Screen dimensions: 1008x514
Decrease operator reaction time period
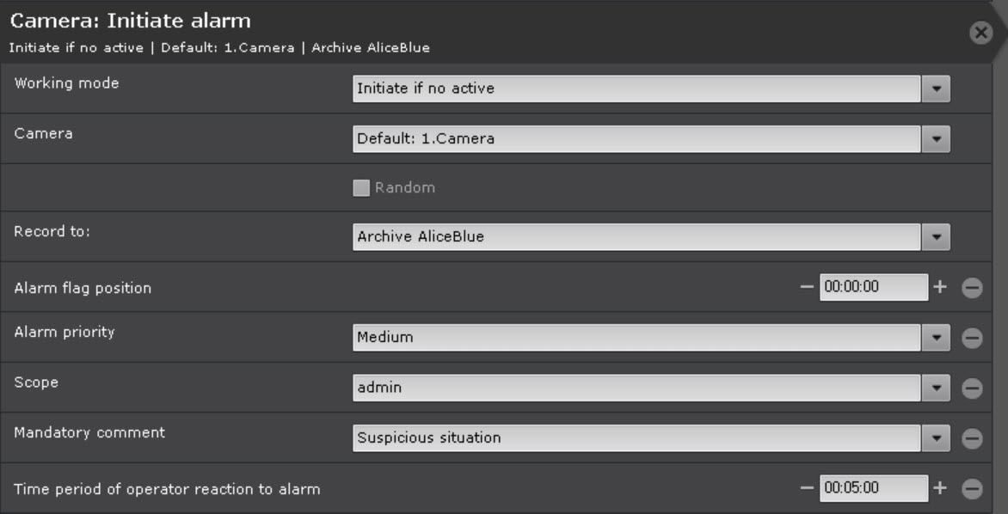(x=807, y=488)
